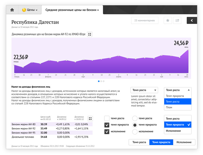Click 'Исполнение' in the bottom segmented control

(184, 142)
